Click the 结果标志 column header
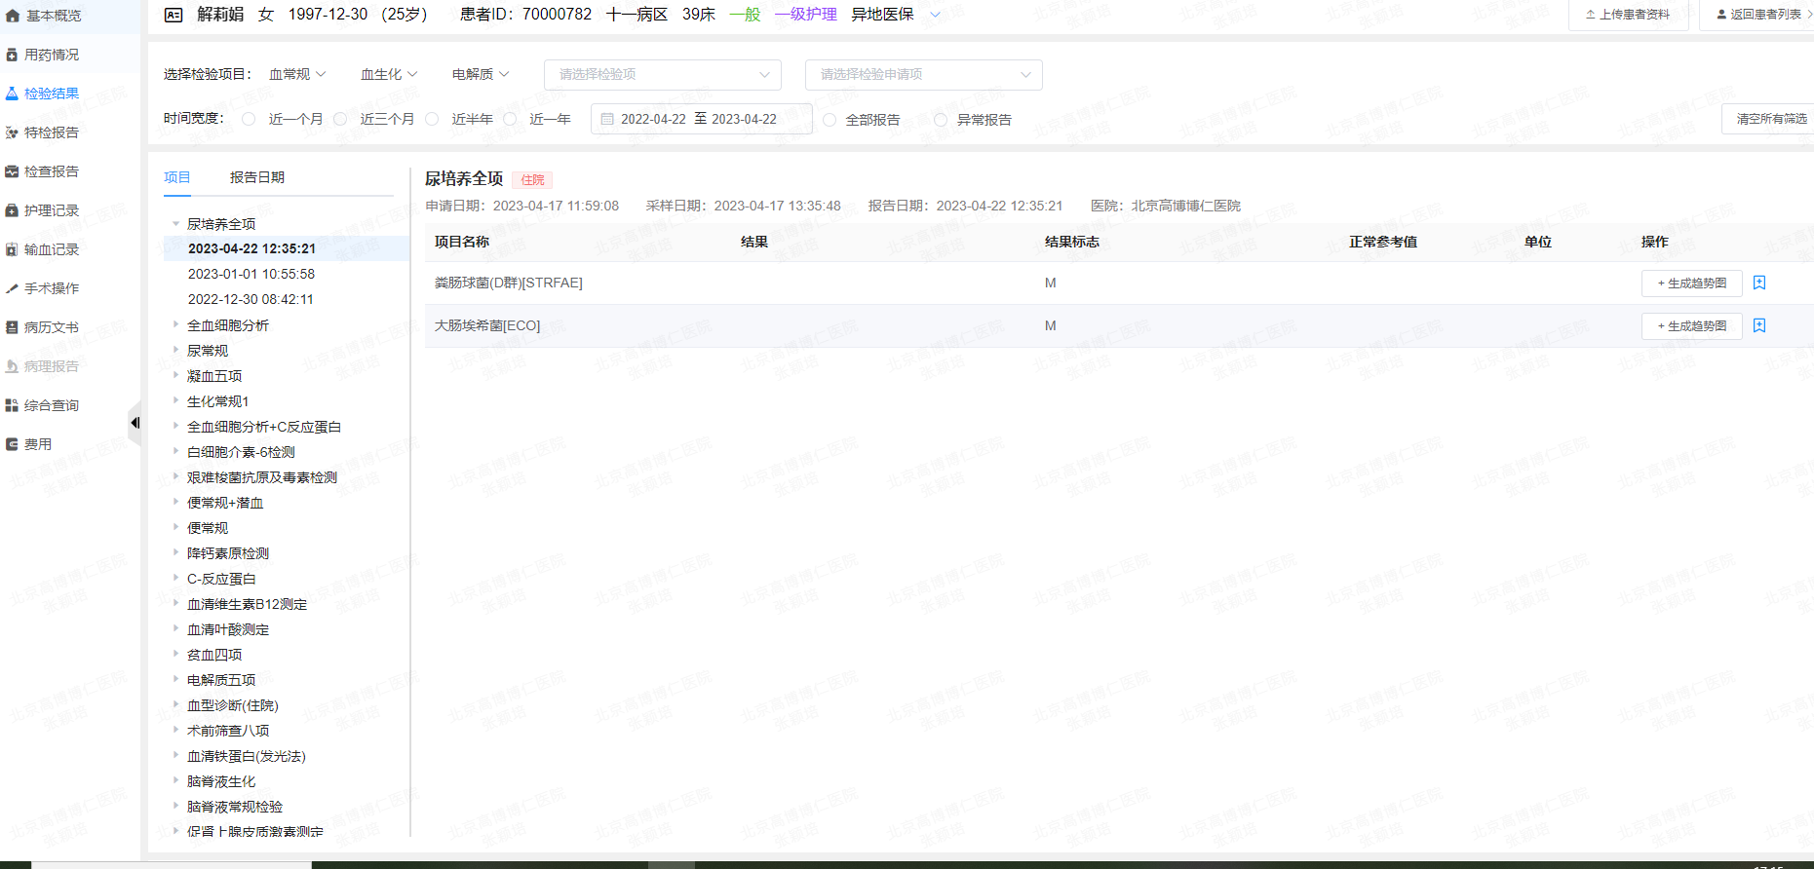The image size is (1814, 869). tap(1072, 242)
